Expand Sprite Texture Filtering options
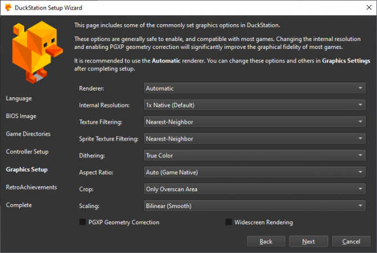This screenshot has width=377, height=253. point(254,138)
